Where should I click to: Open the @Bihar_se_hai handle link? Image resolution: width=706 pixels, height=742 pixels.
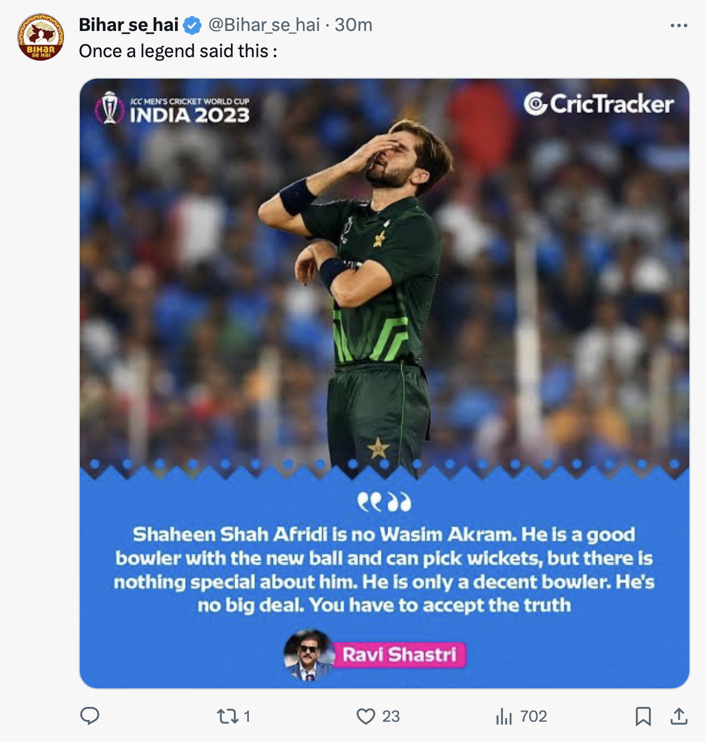(264, 25)
